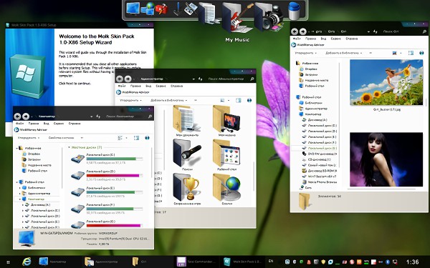Select the sunflower field photo thumbnail

pos(386,82)
